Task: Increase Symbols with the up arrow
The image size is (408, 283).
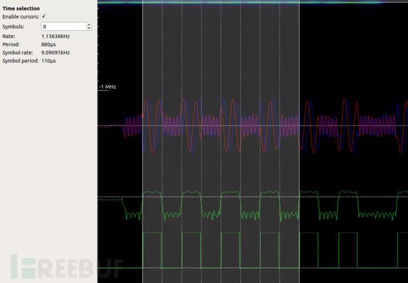Action: (89, 24)
